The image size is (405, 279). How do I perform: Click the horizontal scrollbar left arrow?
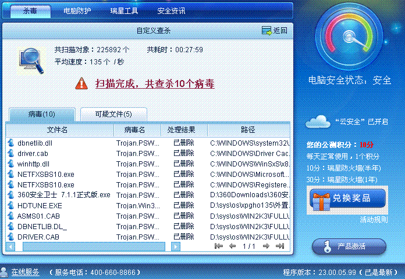(x=10, y=247)
